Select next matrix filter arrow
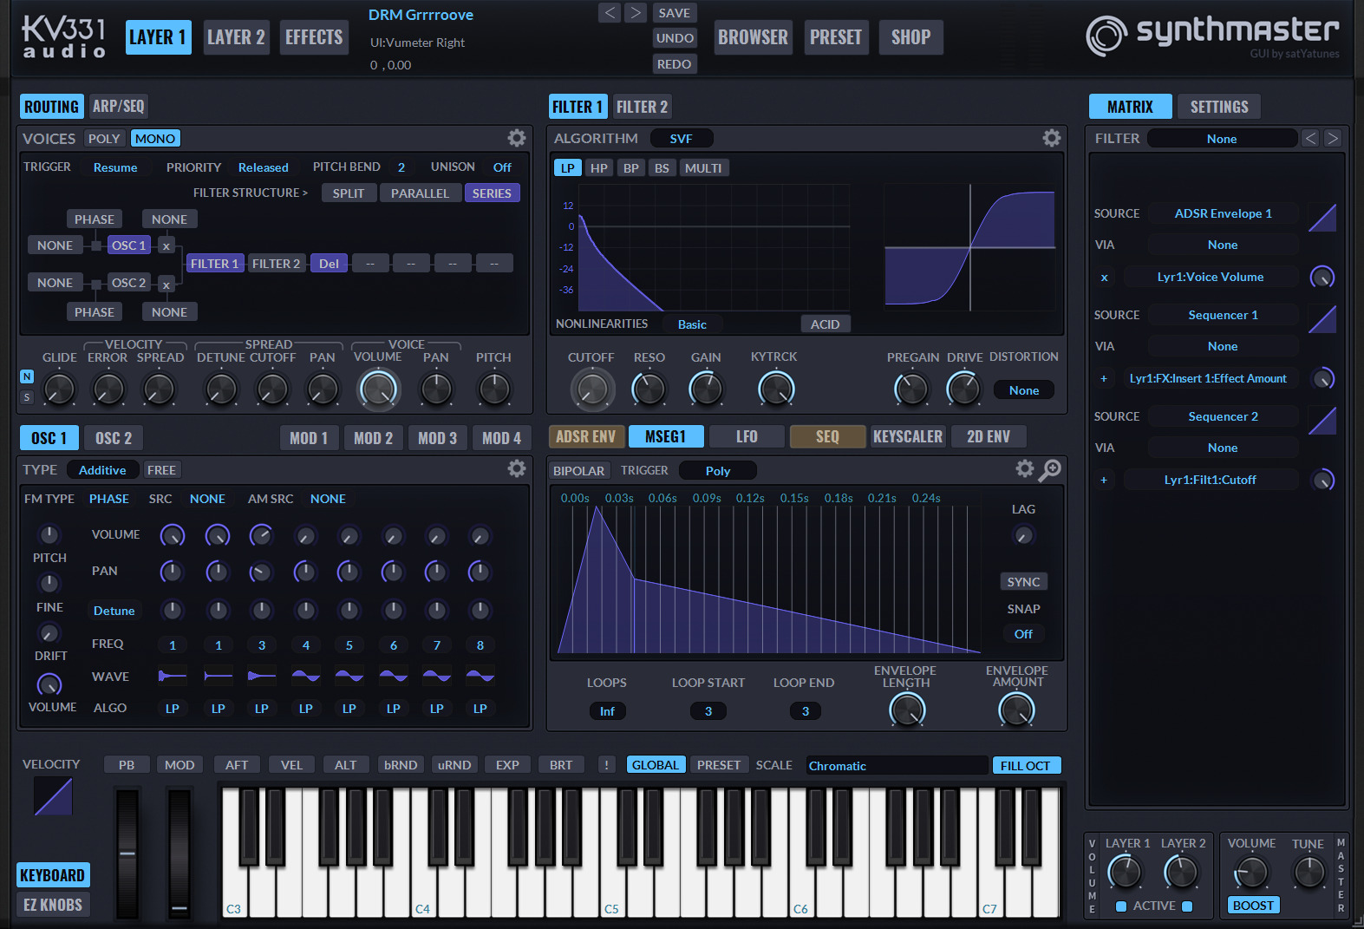 click(1333, 138)
